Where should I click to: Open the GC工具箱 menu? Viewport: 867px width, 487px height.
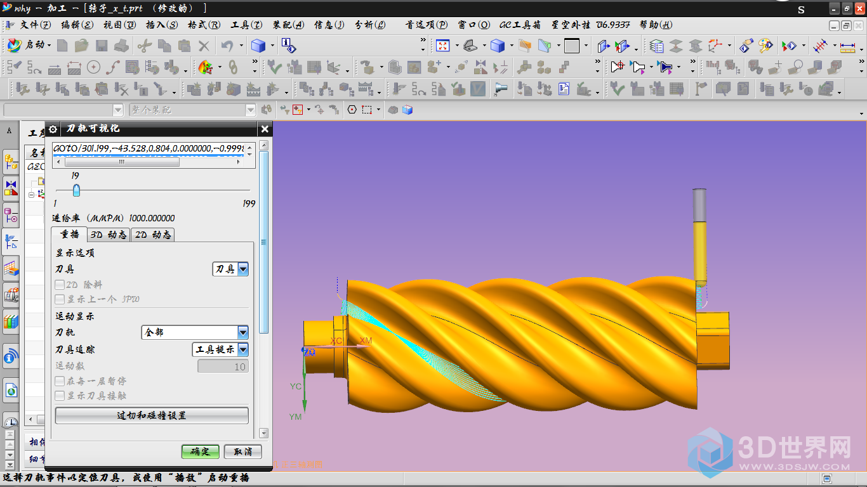[x=520, y=25]
